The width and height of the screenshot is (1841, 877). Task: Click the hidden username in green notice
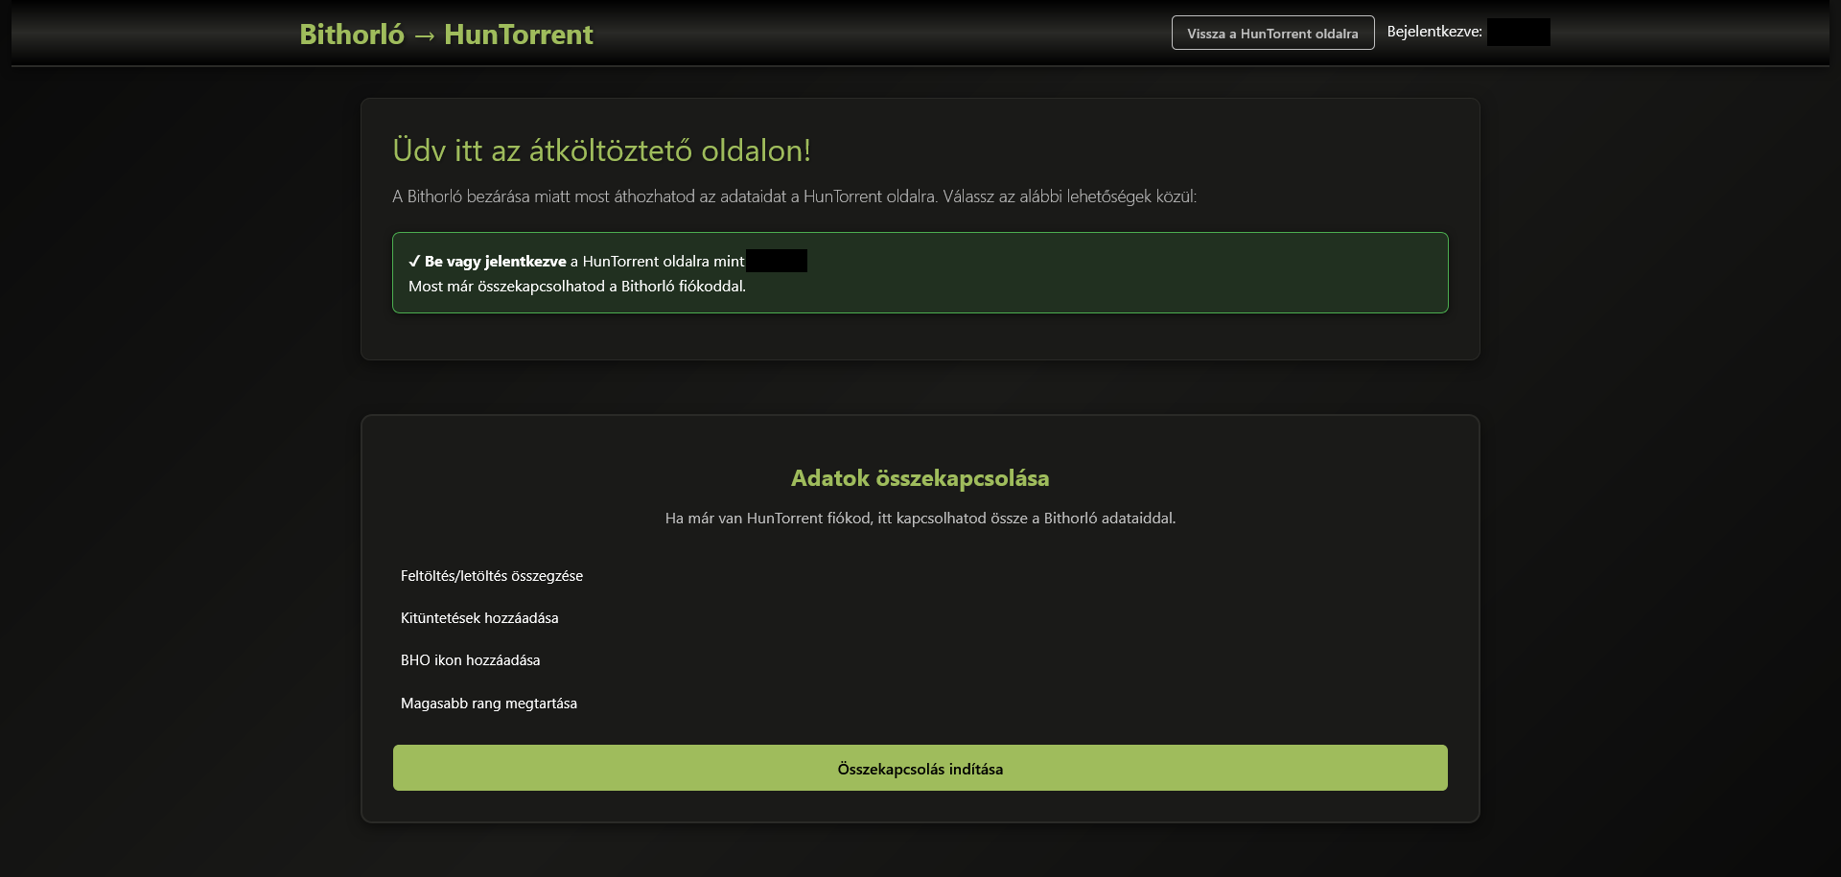(x=776, y=261)
